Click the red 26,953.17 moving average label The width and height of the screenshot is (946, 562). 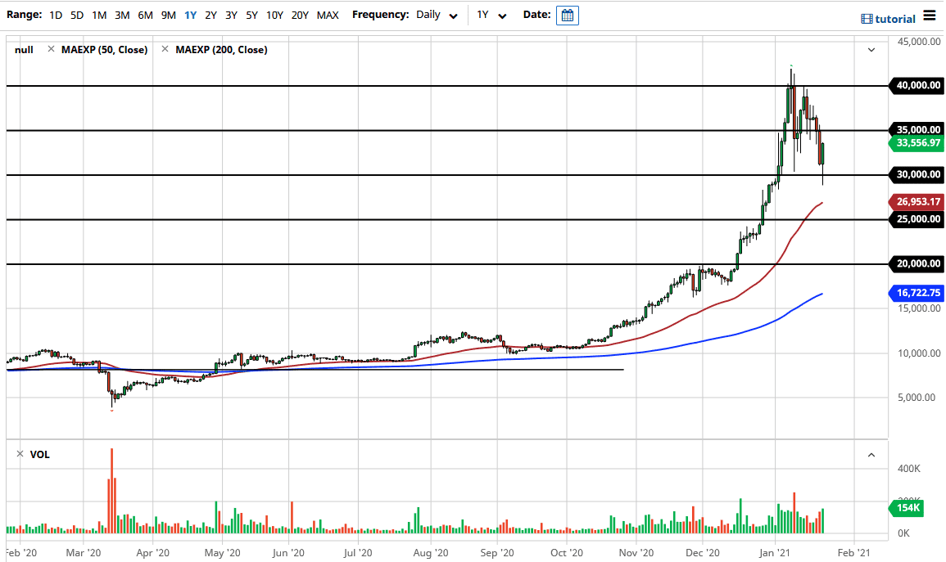(x=916, y=201)
